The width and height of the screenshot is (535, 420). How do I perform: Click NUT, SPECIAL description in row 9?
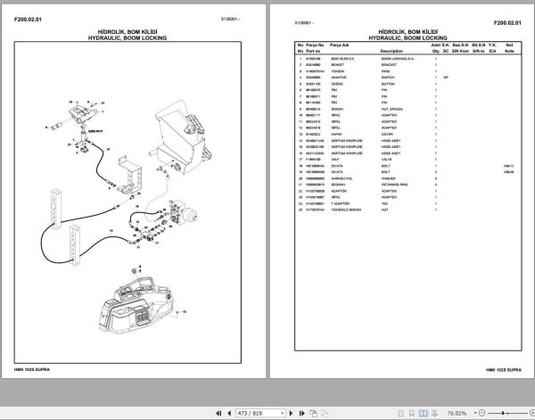[x=392, y=109]
